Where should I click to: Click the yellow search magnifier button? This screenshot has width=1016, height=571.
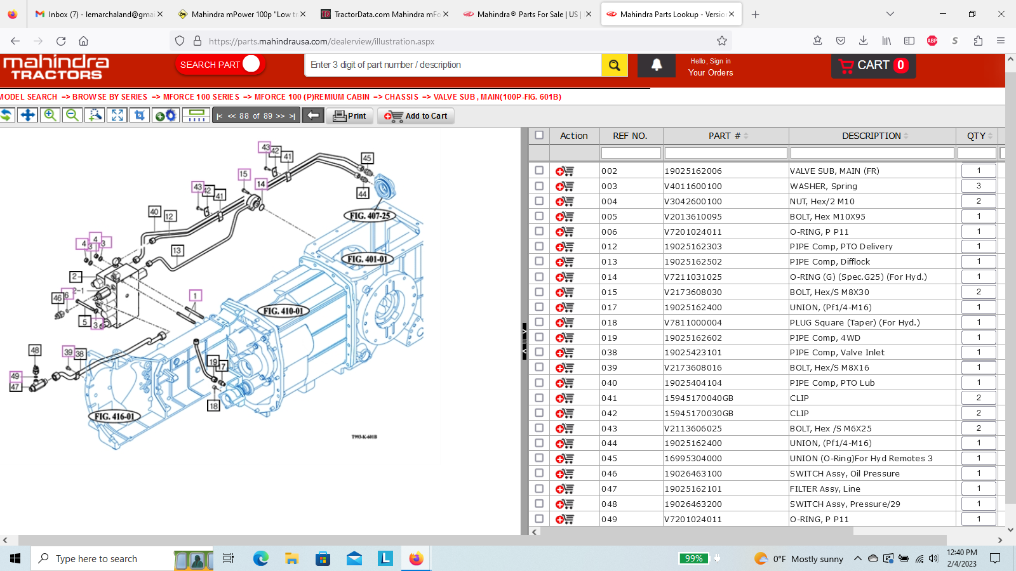pos(614,65)
